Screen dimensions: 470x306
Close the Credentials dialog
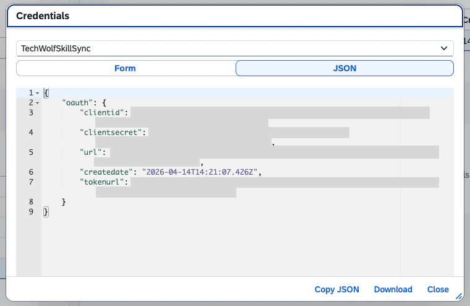pyautogui.click(x=438, y=289)
